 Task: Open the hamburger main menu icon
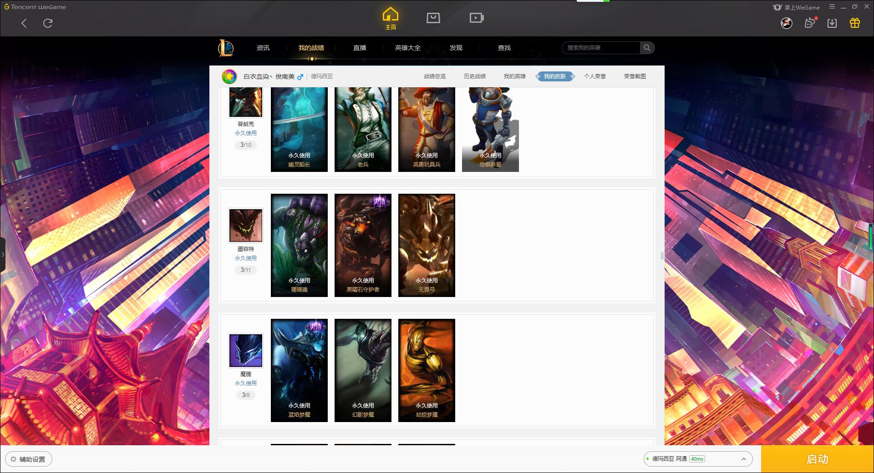tap(832, 7)
